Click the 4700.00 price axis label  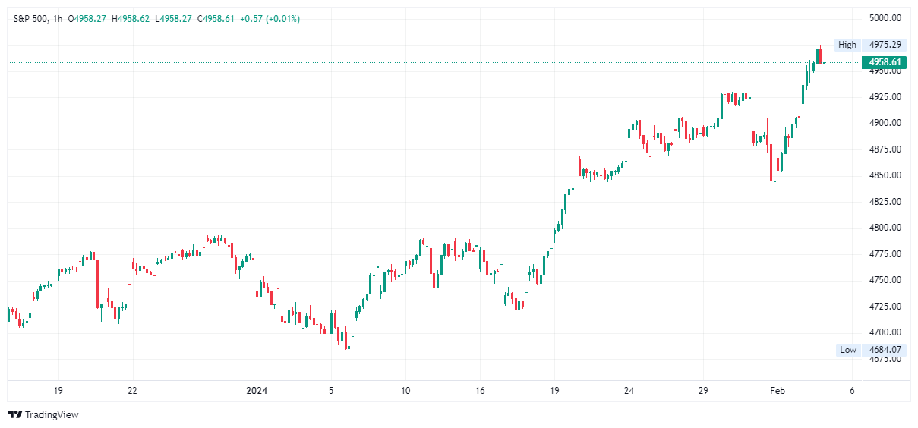[885, 332]
